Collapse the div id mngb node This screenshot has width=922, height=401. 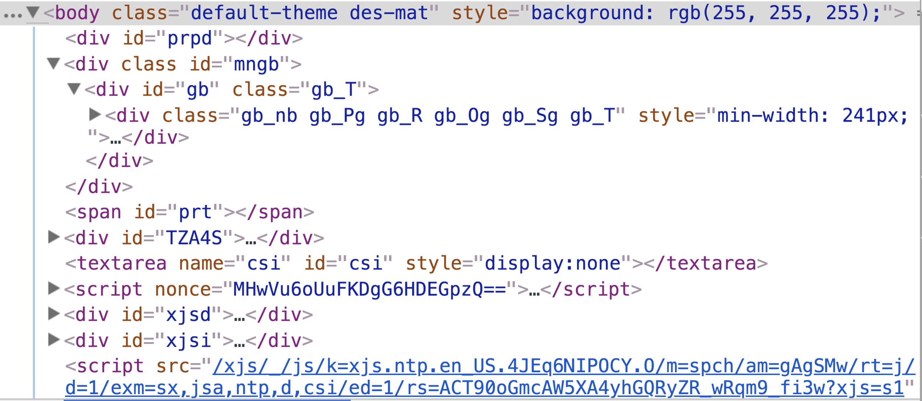click(53, 63)
